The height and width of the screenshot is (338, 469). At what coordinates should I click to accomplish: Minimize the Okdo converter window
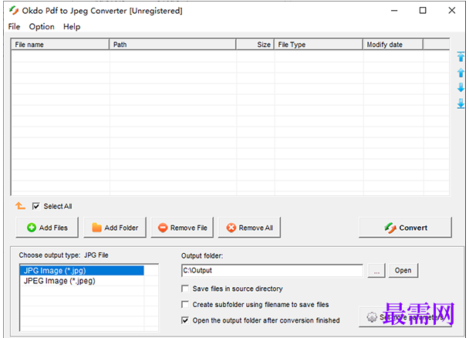pyautogui.click(x=394, y=11)
